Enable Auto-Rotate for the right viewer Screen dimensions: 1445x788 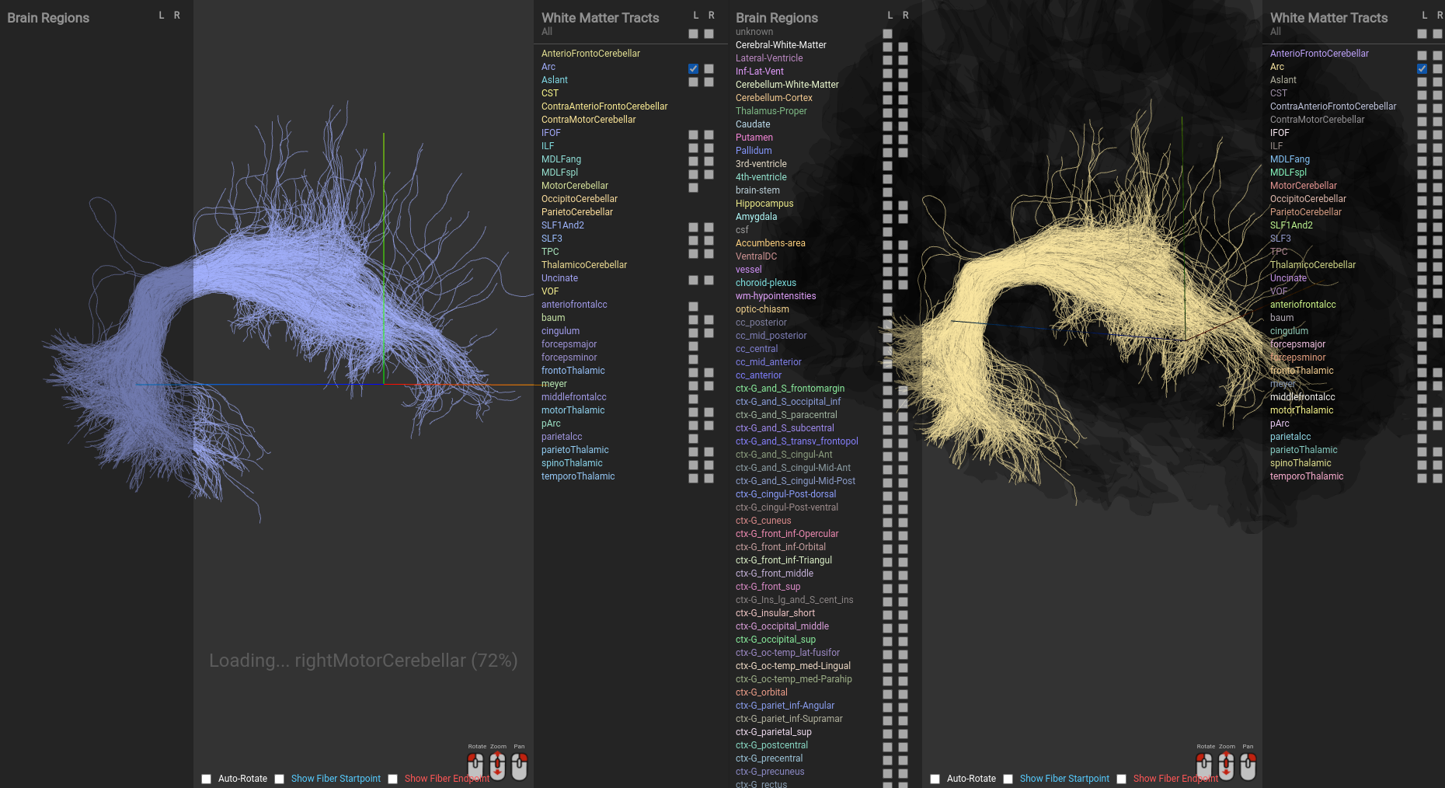pos(935,779)
